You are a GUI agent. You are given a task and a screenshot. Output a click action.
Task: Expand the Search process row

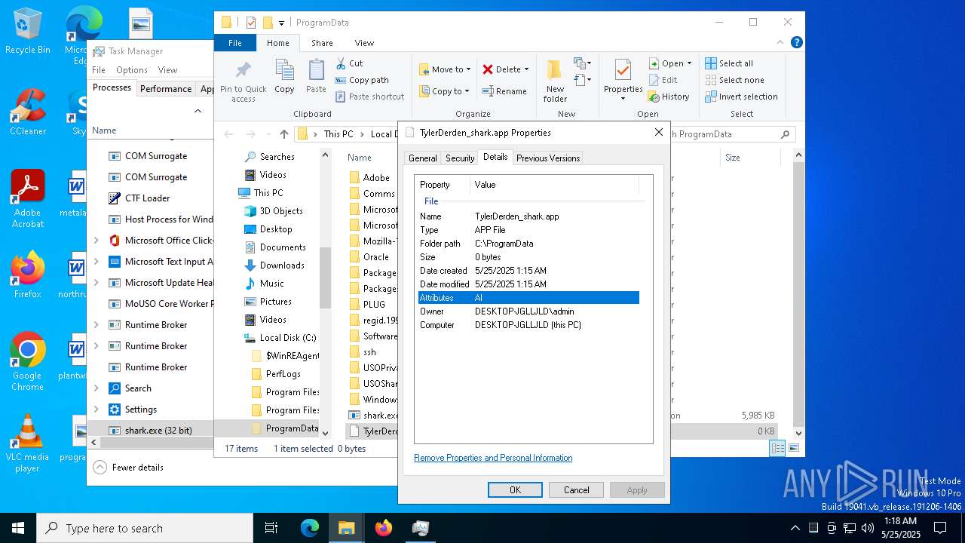(96, 388)
